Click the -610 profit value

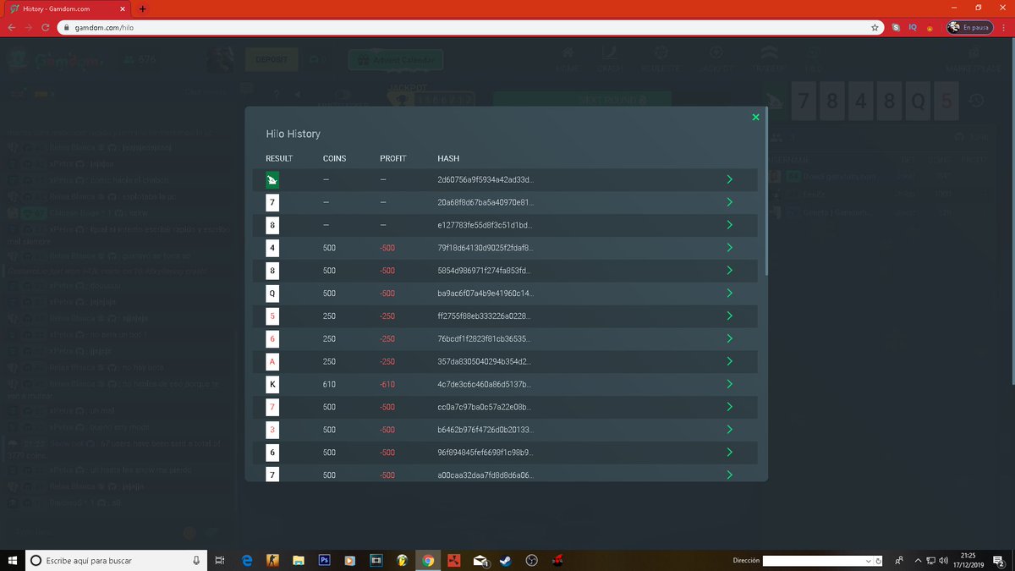387,384
